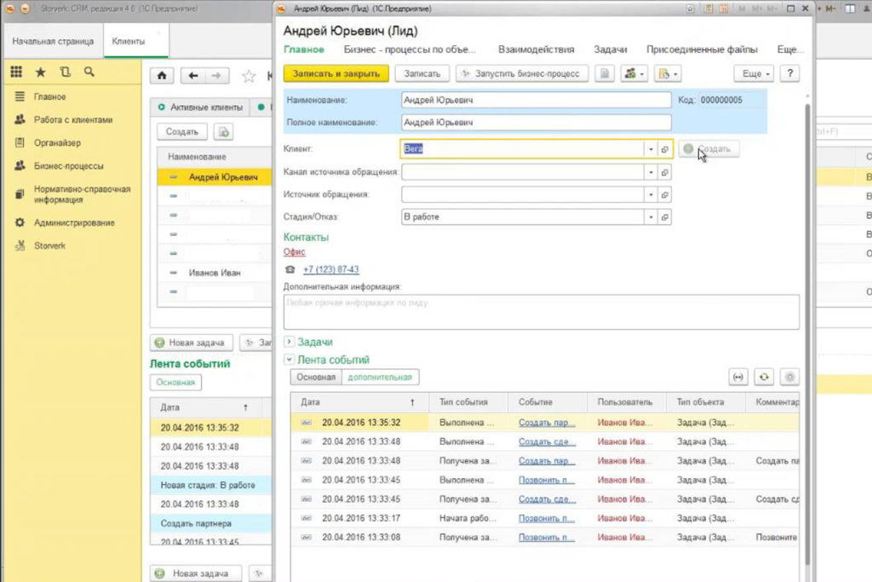The image size is (872, 582).
Task: Open Позвонить п... link at 13:33:17 row
Action: (547, 518)
